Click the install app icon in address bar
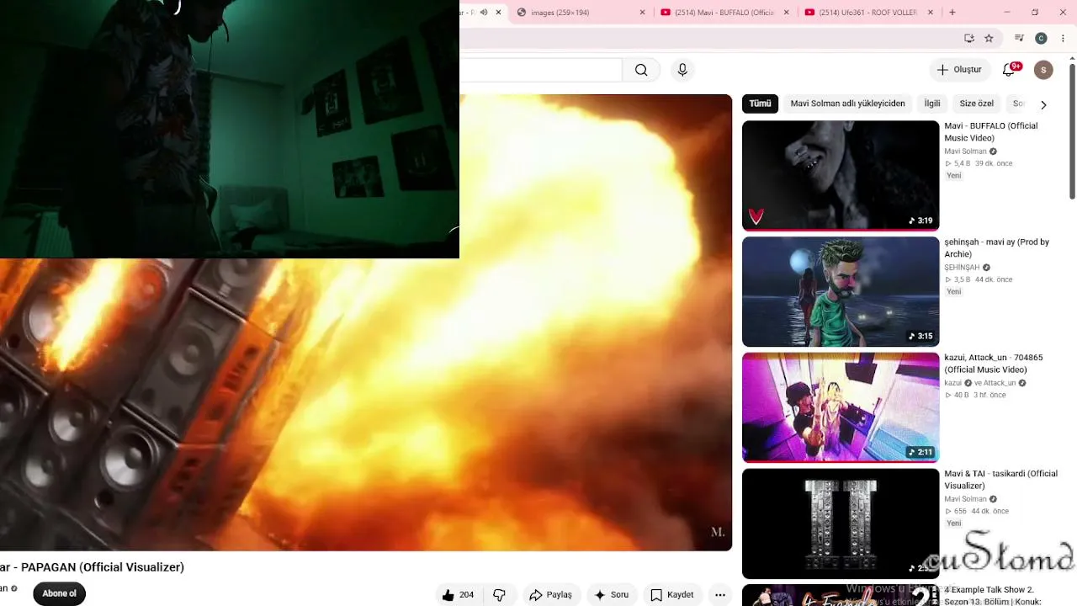1077x606 pixels. pos(969,38)
